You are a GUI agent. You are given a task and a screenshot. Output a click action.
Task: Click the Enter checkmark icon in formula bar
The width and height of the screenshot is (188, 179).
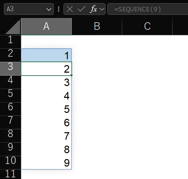[82, 9]
